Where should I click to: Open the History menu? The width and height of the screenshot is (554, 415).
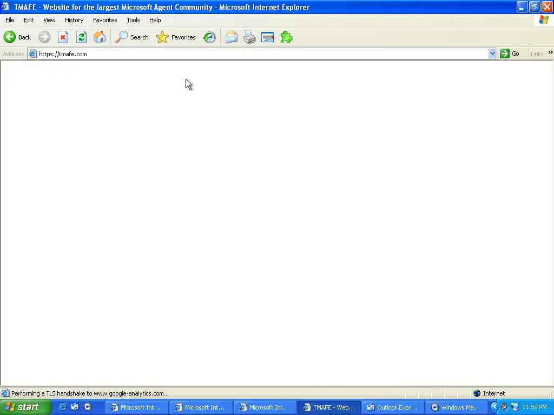coord(74,20)
